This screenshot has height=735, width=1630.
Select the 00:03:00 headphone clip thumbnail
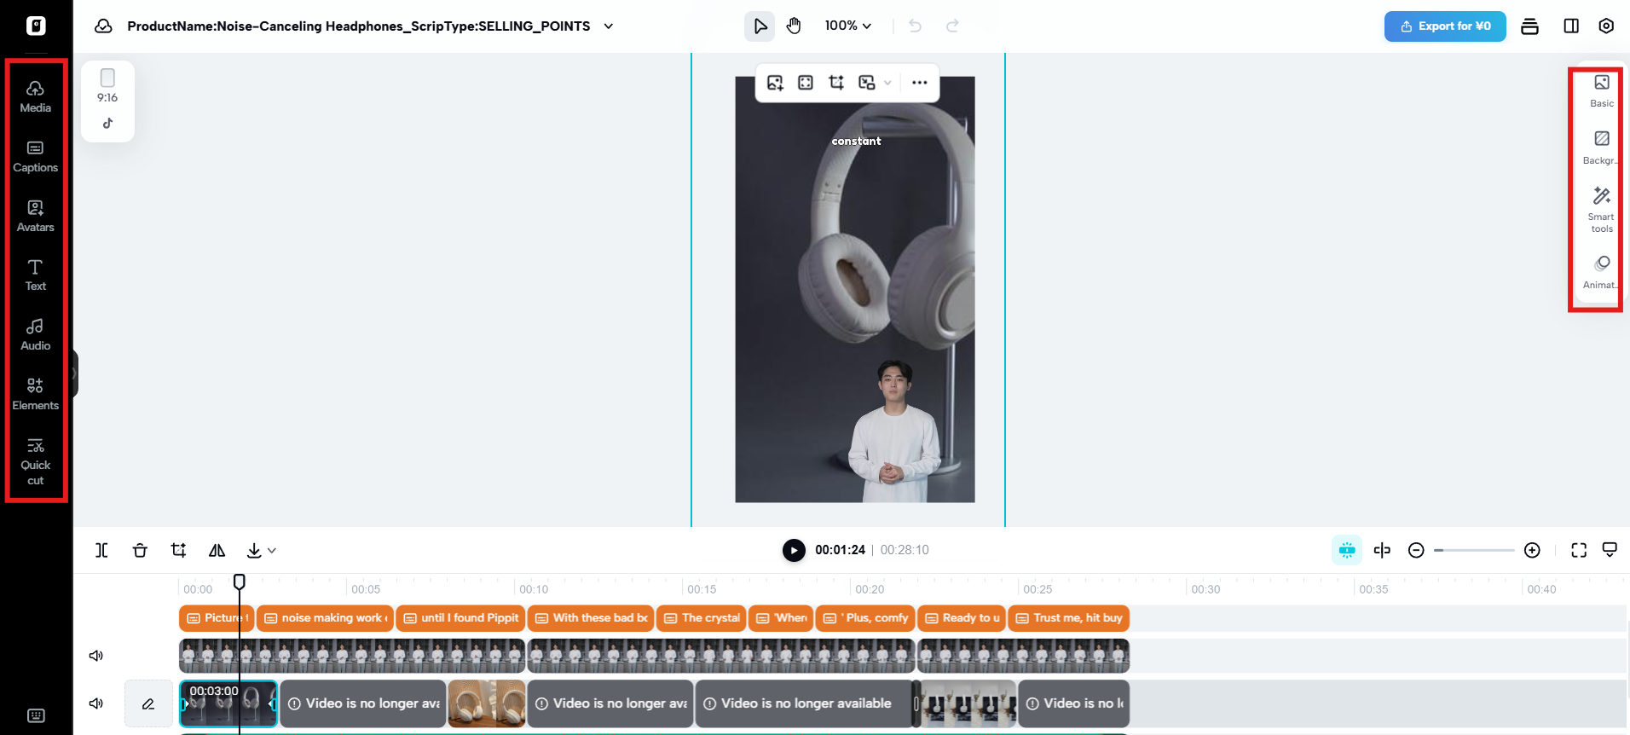coord(228,703)
